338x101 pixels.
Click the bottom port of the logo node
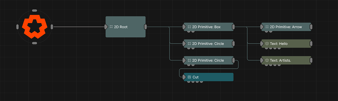click(34, 43)
